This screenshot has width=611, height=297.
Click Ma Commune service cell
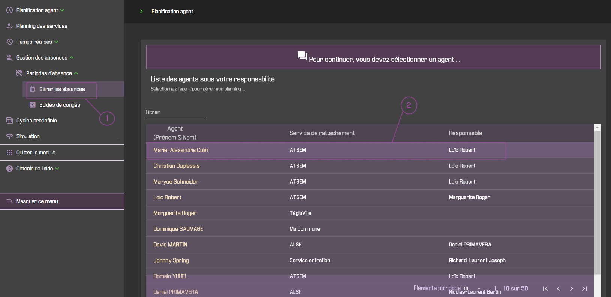[x=305, y=229]
